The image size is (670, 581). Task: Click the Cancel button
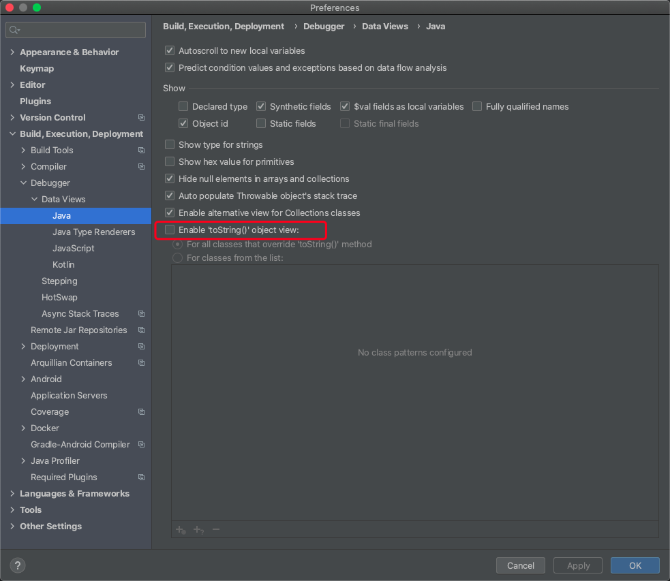pyautogui.click(x=521, y=565)
